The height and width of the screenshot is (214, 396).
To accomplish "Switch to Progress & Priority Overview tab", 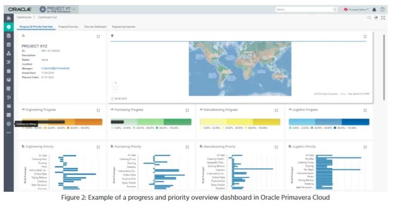I will pyautogui.click(x=36, y=26).
